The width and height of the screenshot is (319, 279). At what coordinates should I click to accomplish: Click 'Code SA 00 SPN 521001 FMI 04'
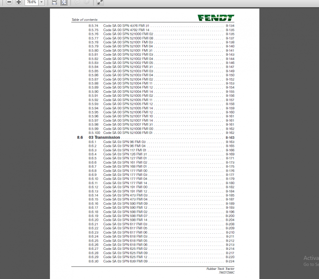click(128, 46)
